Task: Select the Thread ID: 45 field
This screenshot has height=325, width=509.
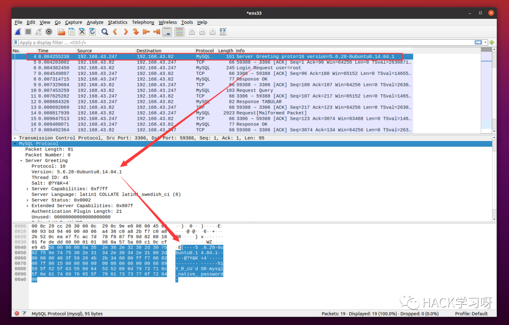Action: click(50, 177)
